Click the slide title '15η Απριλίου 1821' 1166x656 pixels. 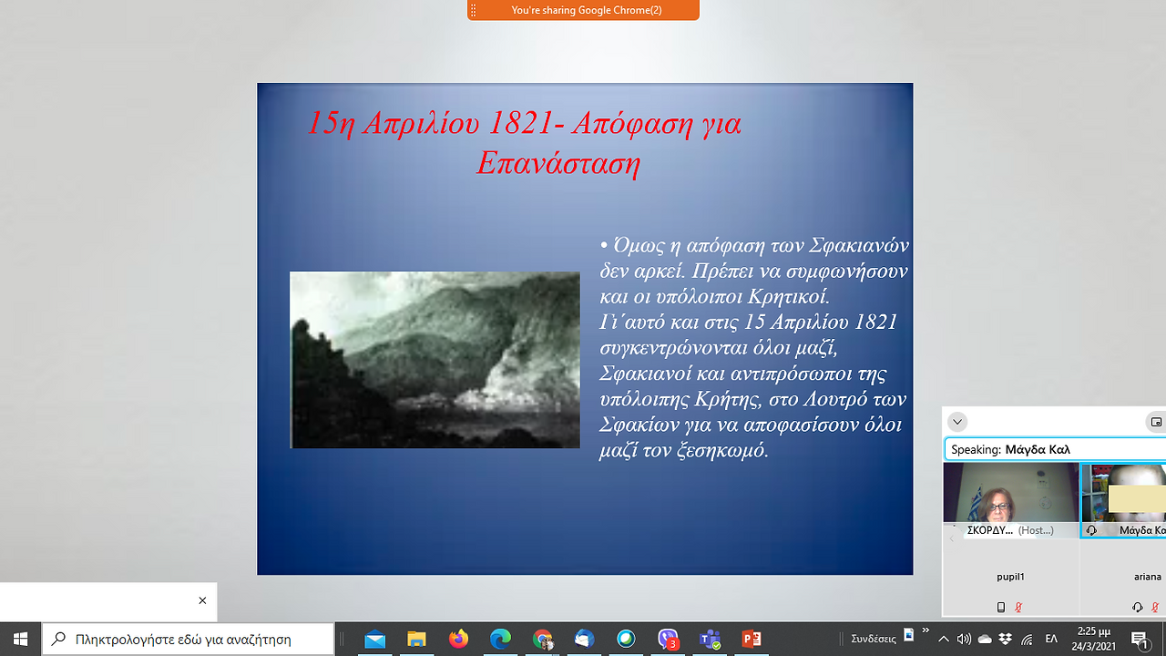(x=525, y=143)
